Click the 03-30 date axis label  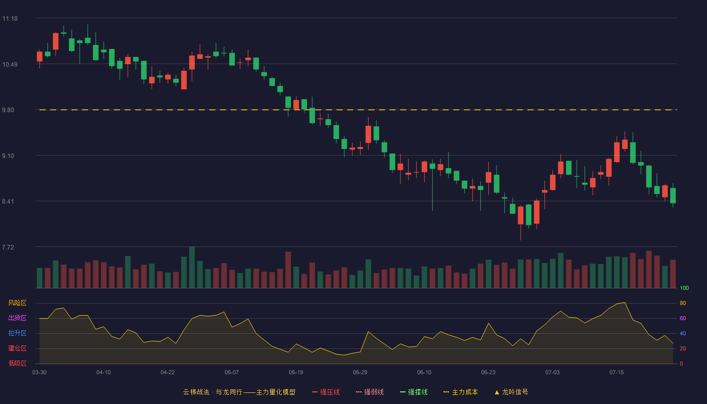pyautogui.click(x=39, y=372)
